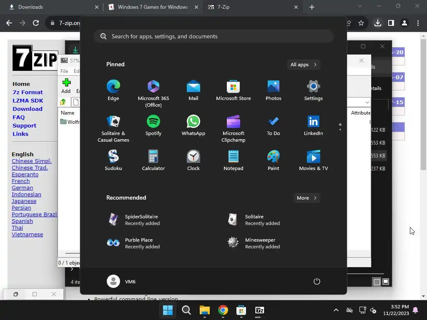Select German language link

23,188
